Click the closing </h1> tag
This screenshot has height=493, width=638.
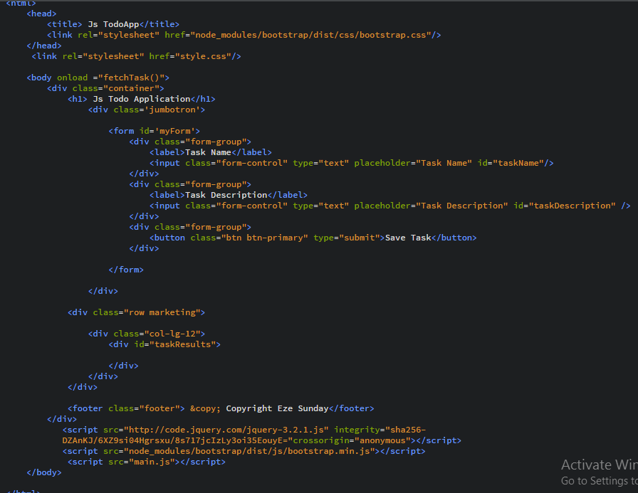click(x=203, y=99)
